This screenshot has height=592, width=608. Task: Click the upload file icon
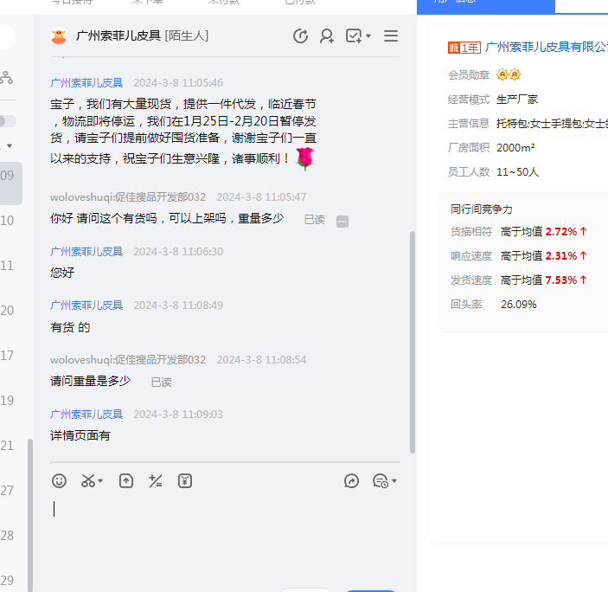[x=126, y=480]
